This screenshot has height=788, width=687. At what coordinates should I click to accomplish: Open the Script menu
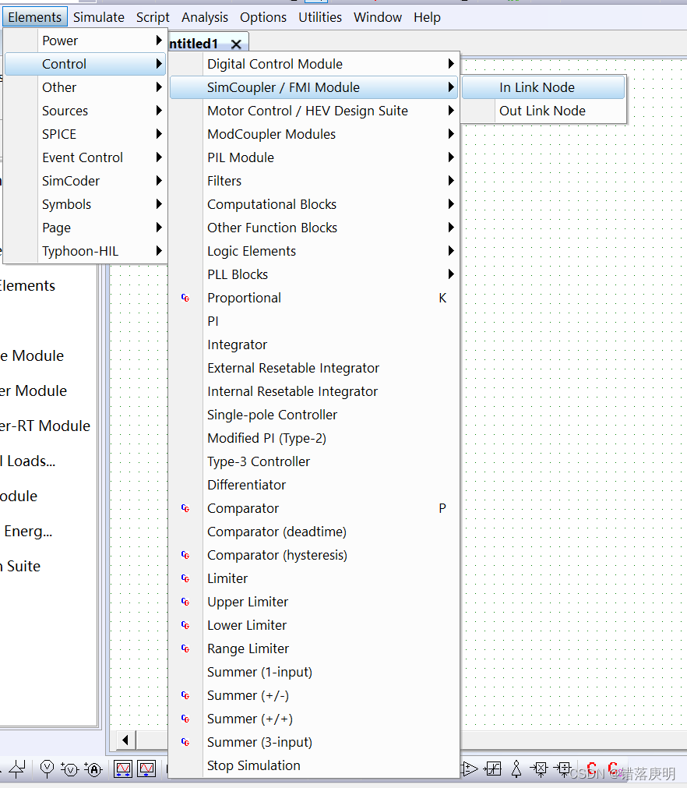(x=153, y=17)
